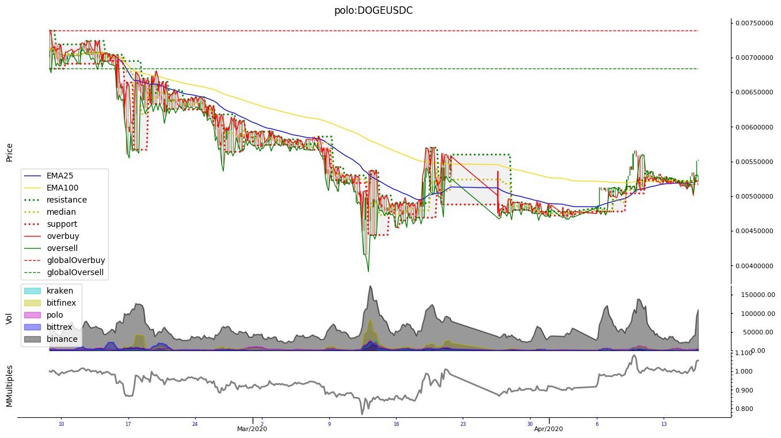Screen dimensions: 781x438
Task: Click the bittrex blue legend swatch
Action: (x=33, y=327)
